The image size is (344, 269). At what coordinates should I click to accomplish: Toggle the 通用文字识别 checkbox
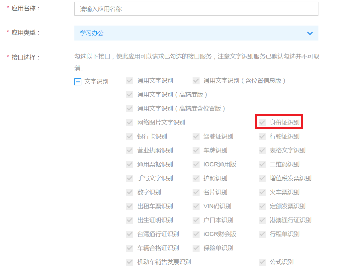[x=129, y=81]
